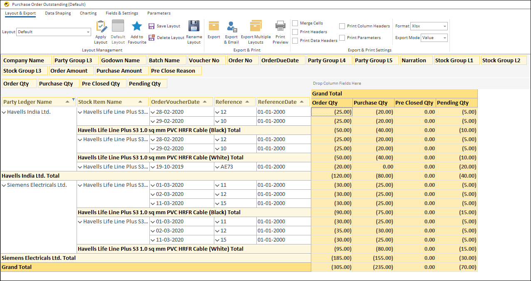531x281 pixels.
Task: Check the Print Column Headers option
Action: (x=342, y=26)
